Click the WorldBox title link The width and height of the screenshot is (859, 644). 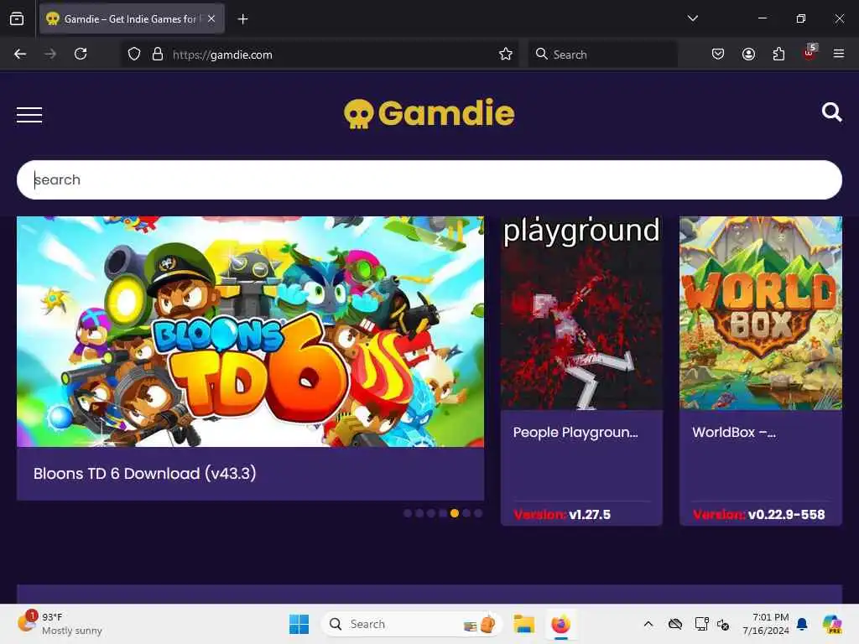(x=733, y=432)
